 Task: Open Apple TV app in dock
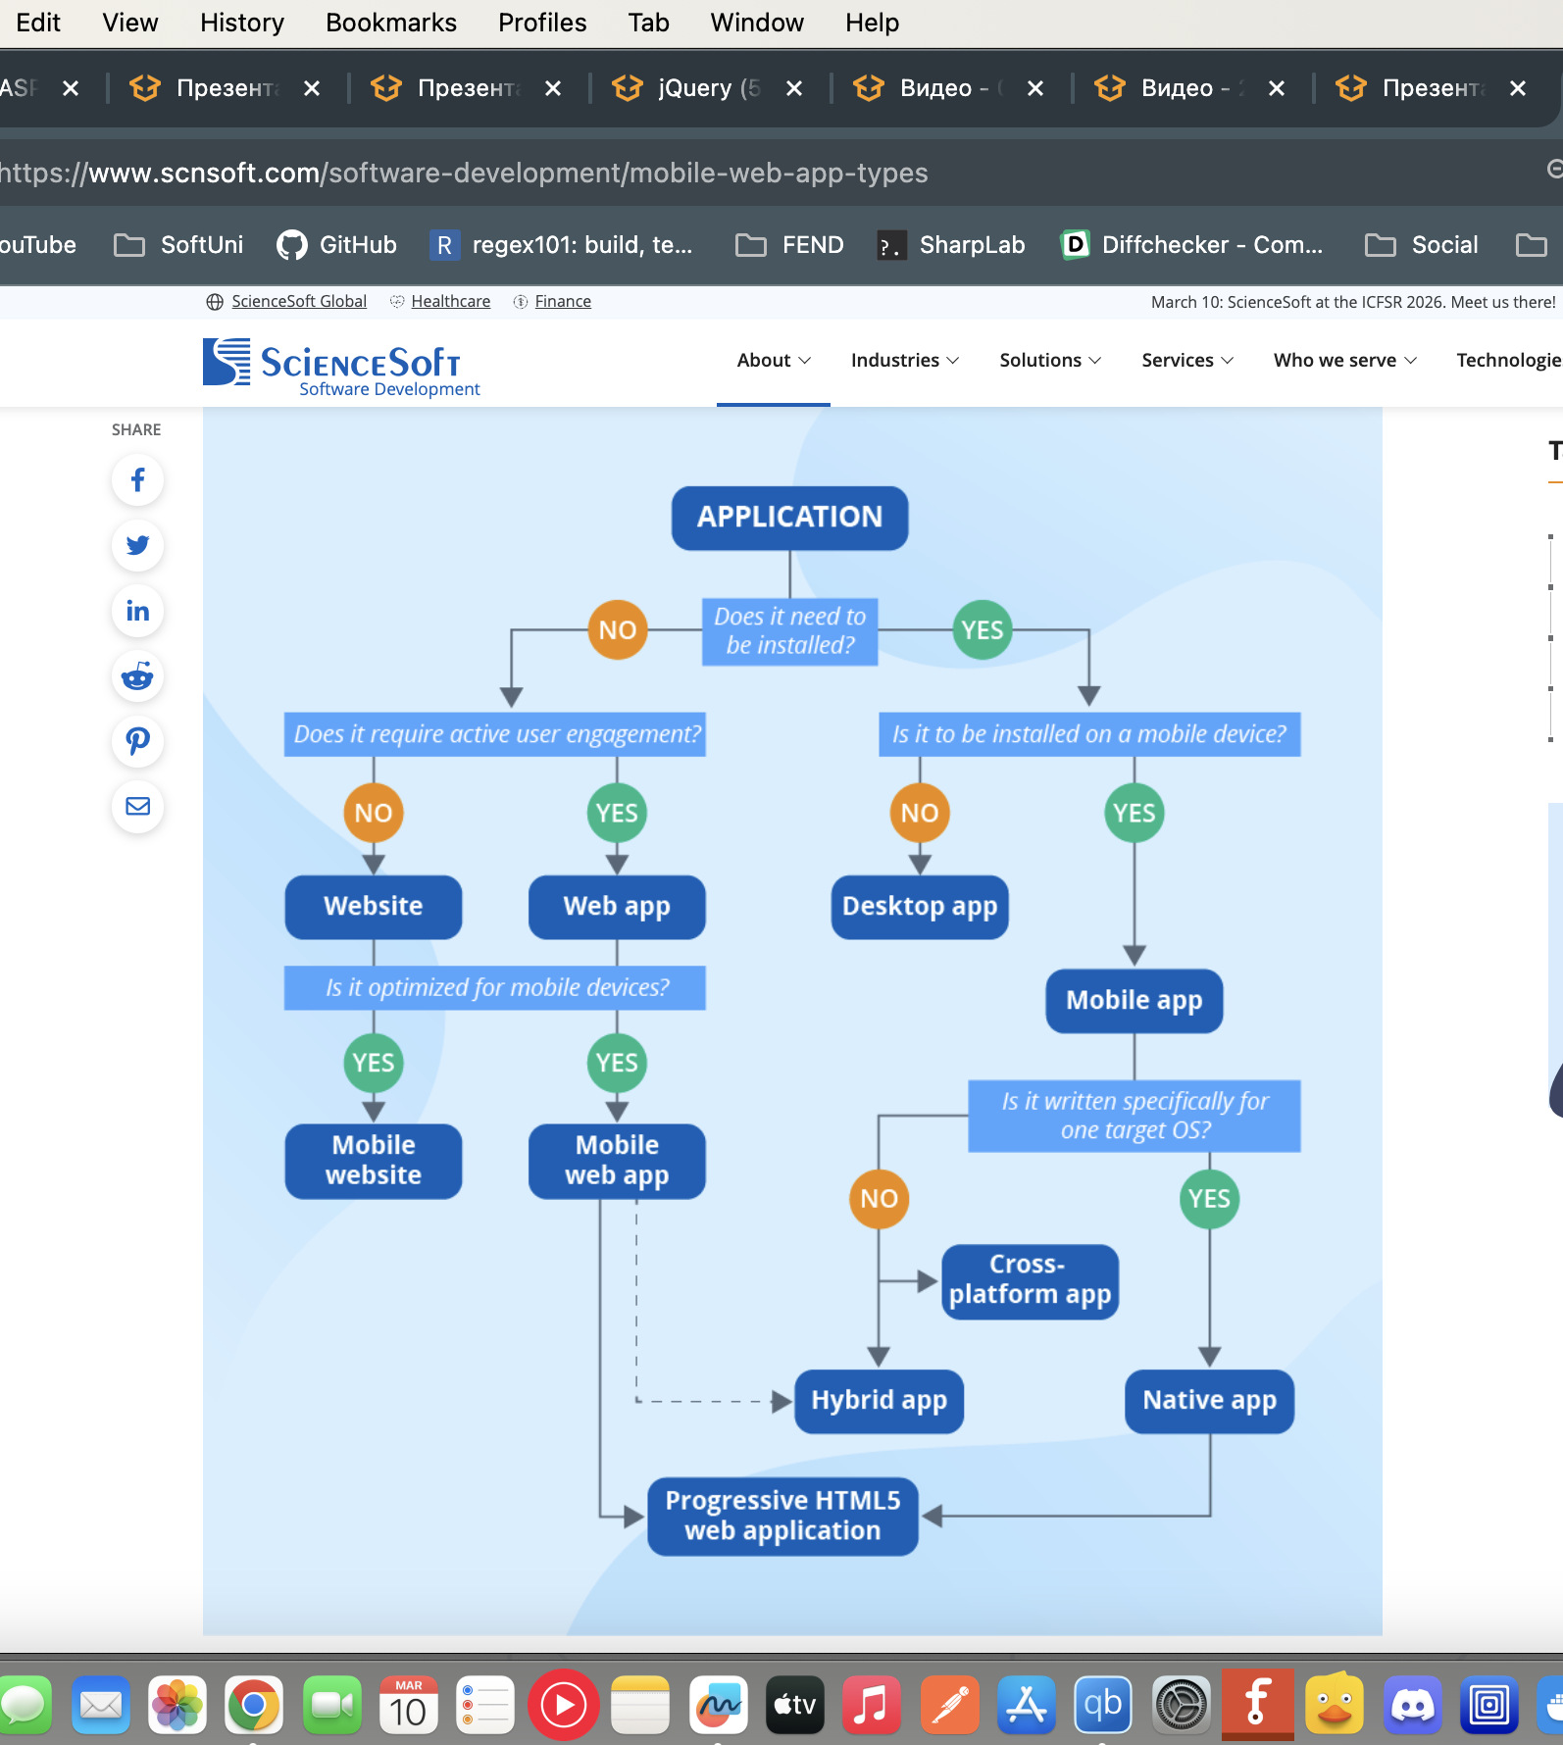(794, 1706)
